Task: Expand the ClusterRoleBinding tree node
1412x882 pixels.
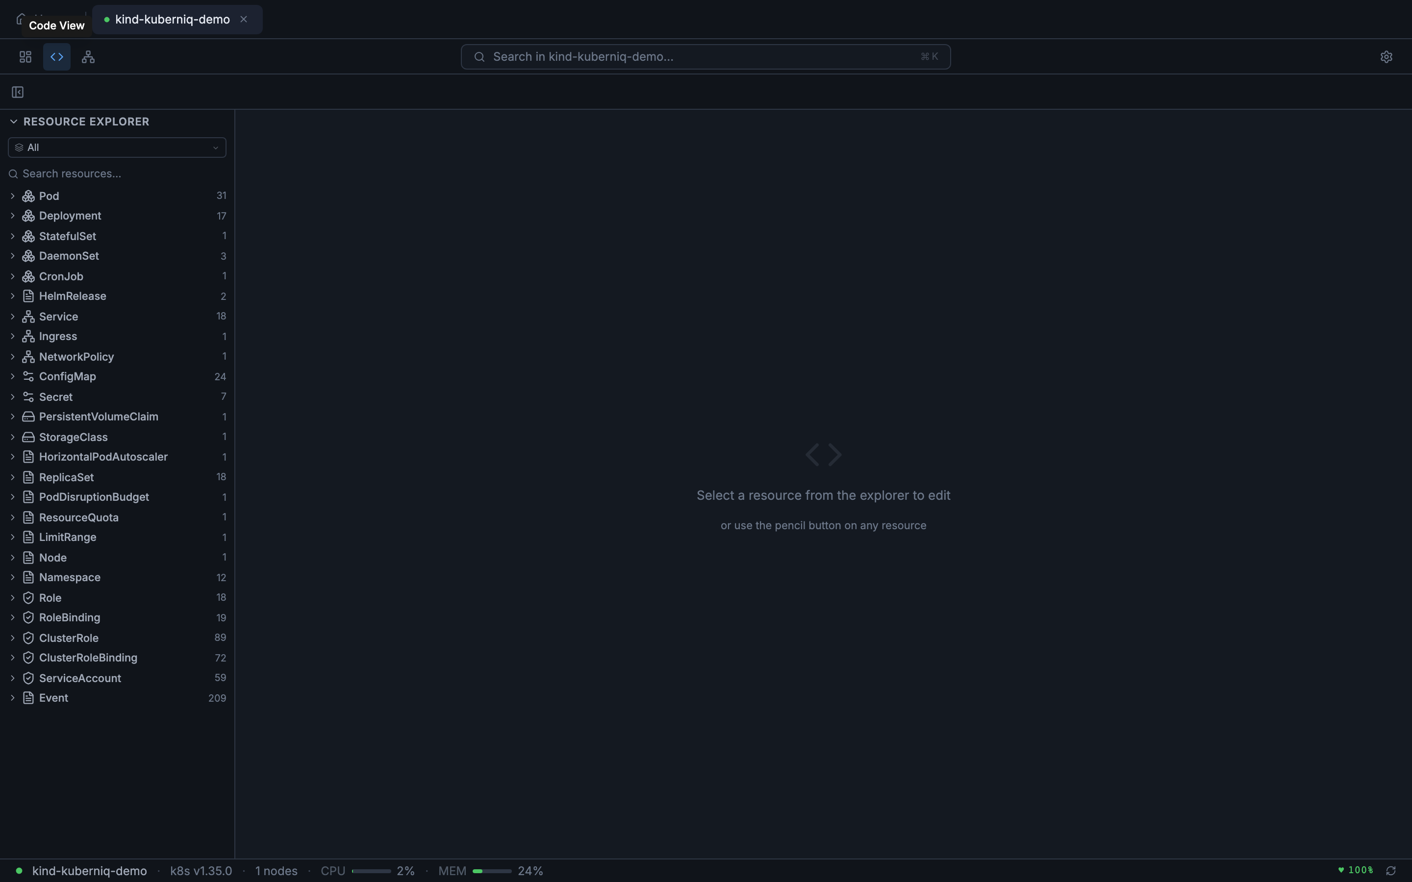Action: (12, 658)
